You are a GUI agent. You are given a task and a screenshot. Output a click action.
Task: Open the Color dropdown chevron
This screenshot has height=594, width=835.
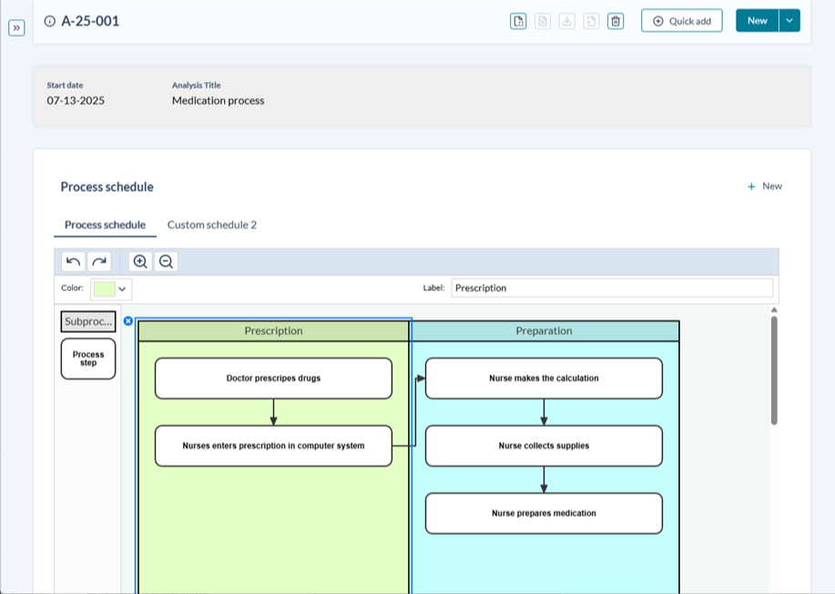(123, 288)
